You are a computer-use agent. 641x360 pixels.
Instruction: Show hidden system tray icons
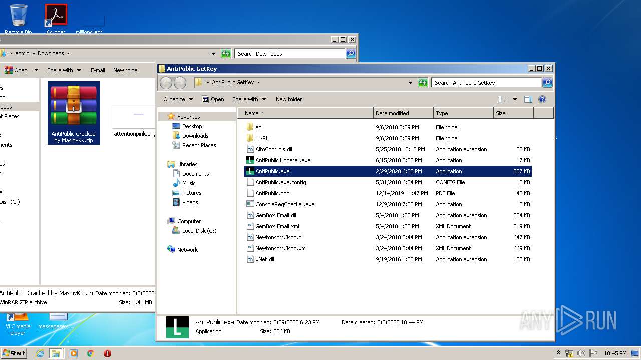pos(559,353)
